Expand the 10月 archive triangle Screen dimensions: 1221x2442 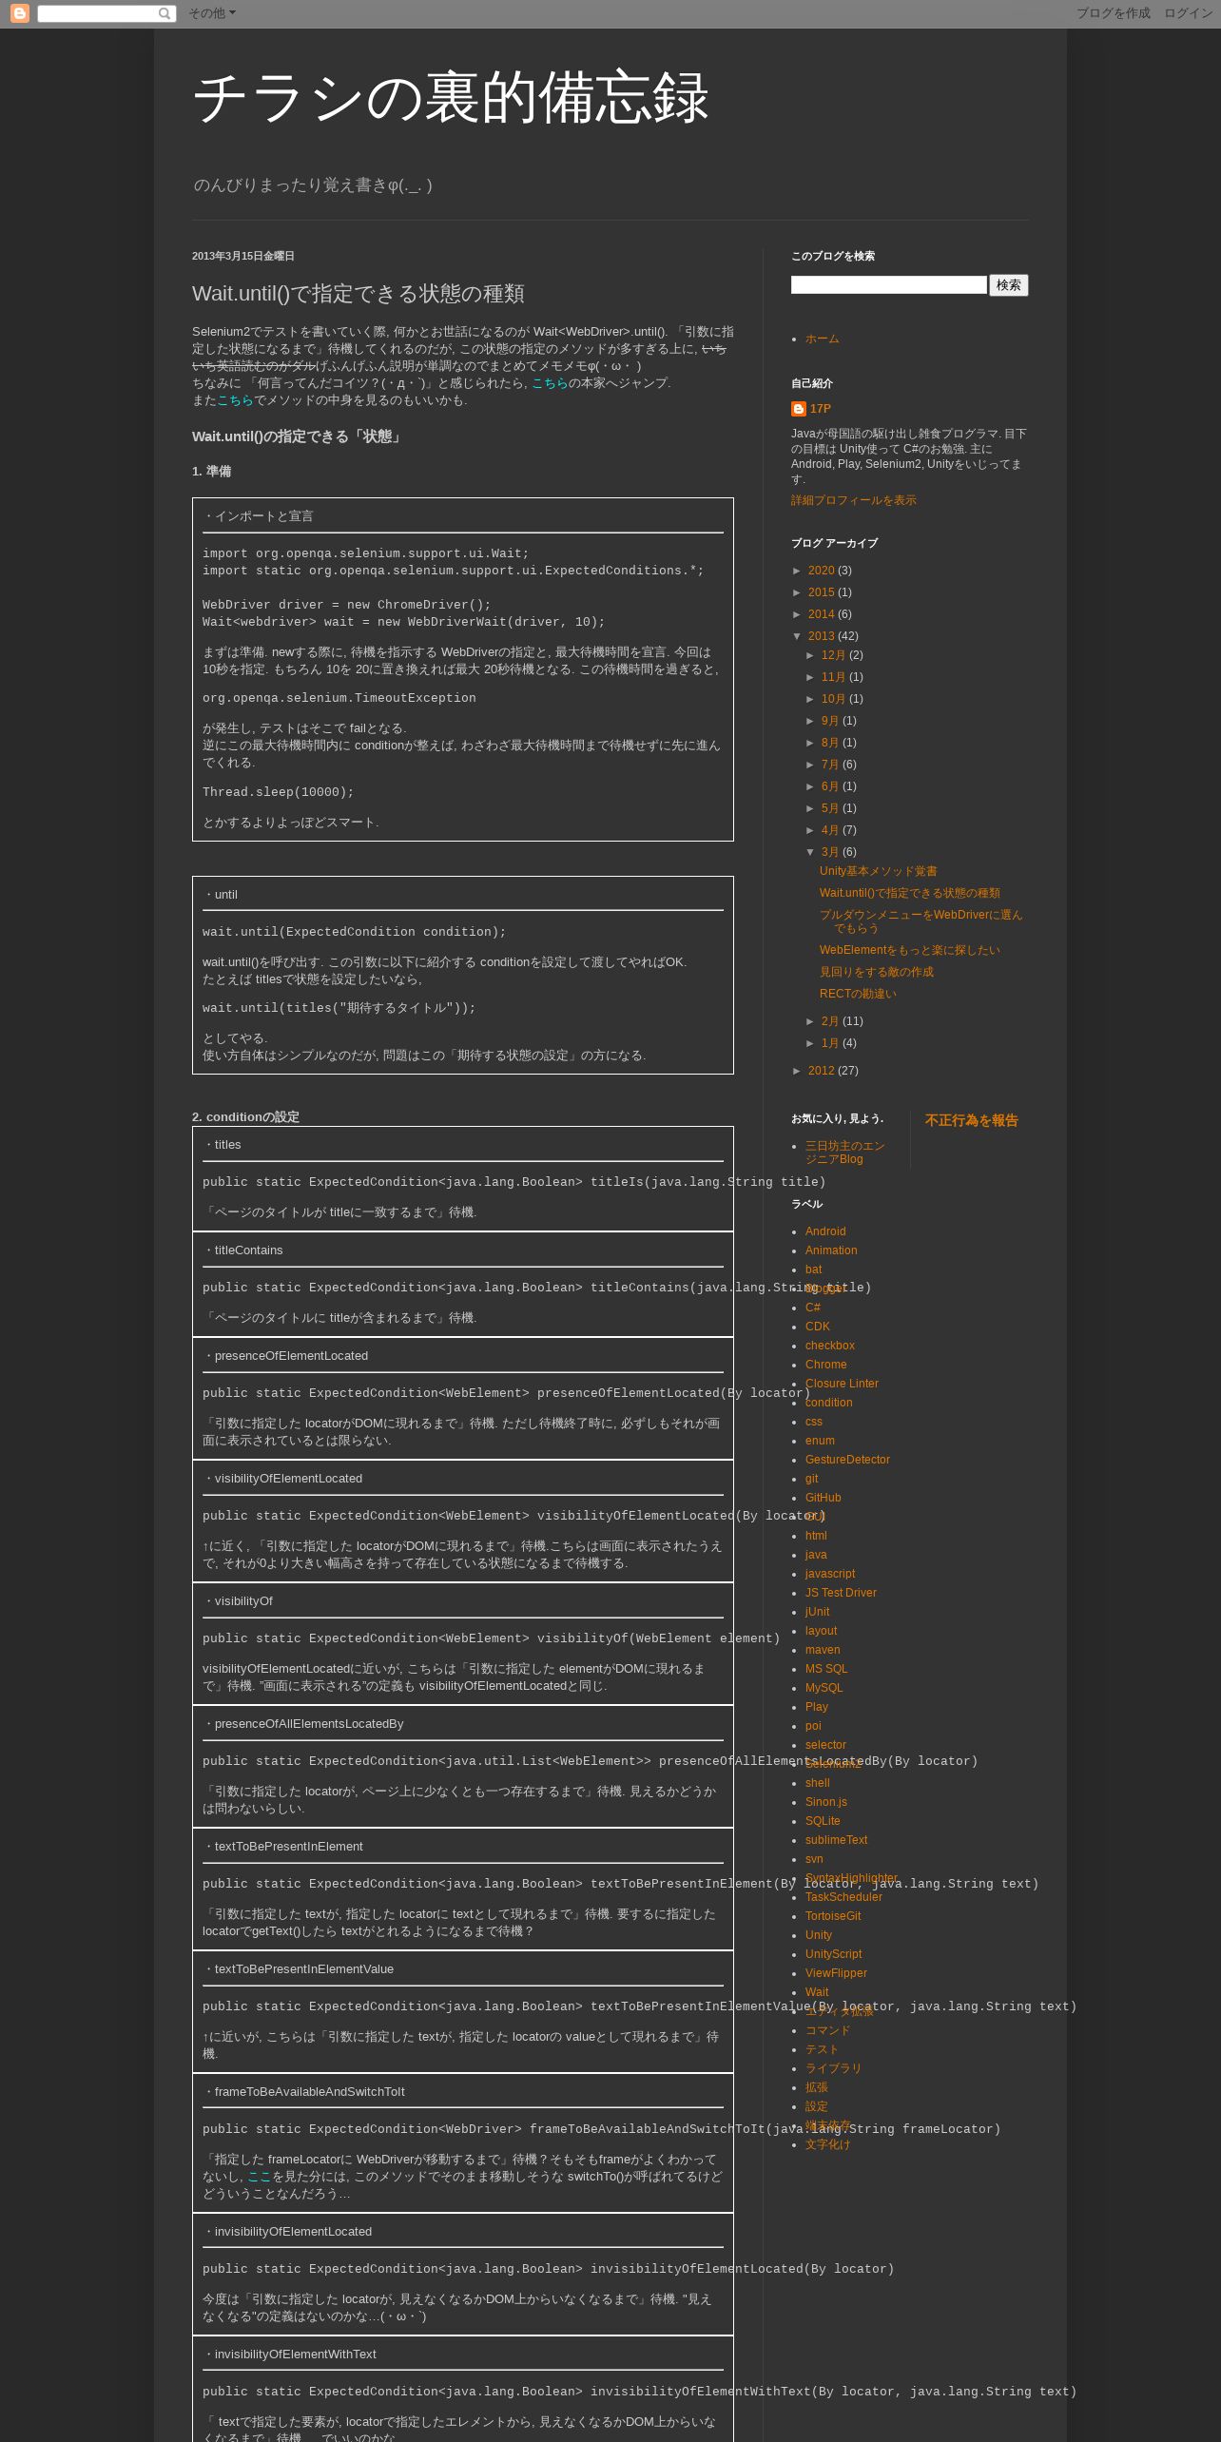[811, 699]
